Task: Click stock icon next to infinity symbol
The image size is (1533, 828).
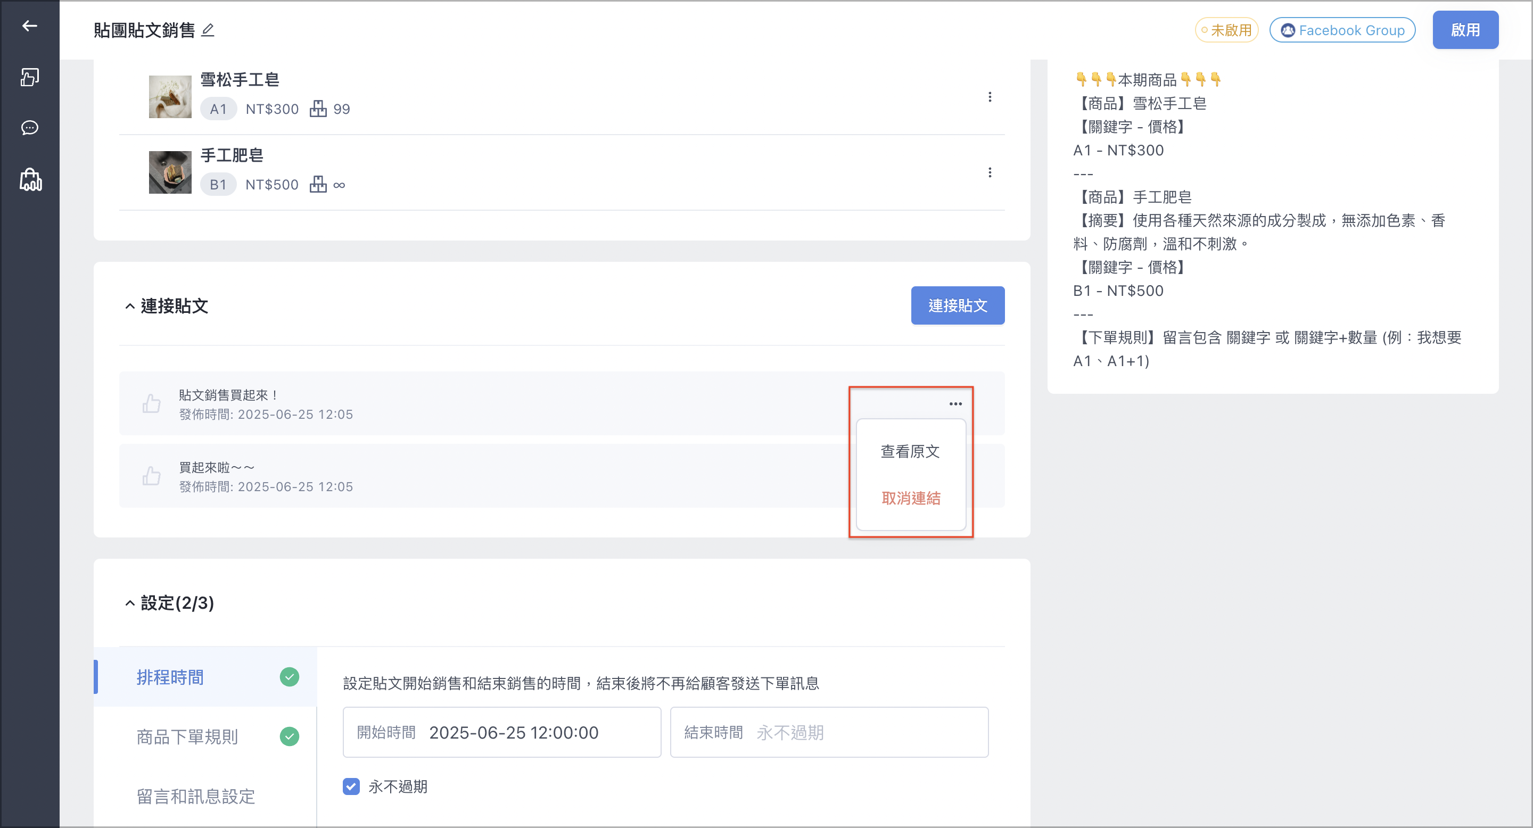Action: coord(318,185)
